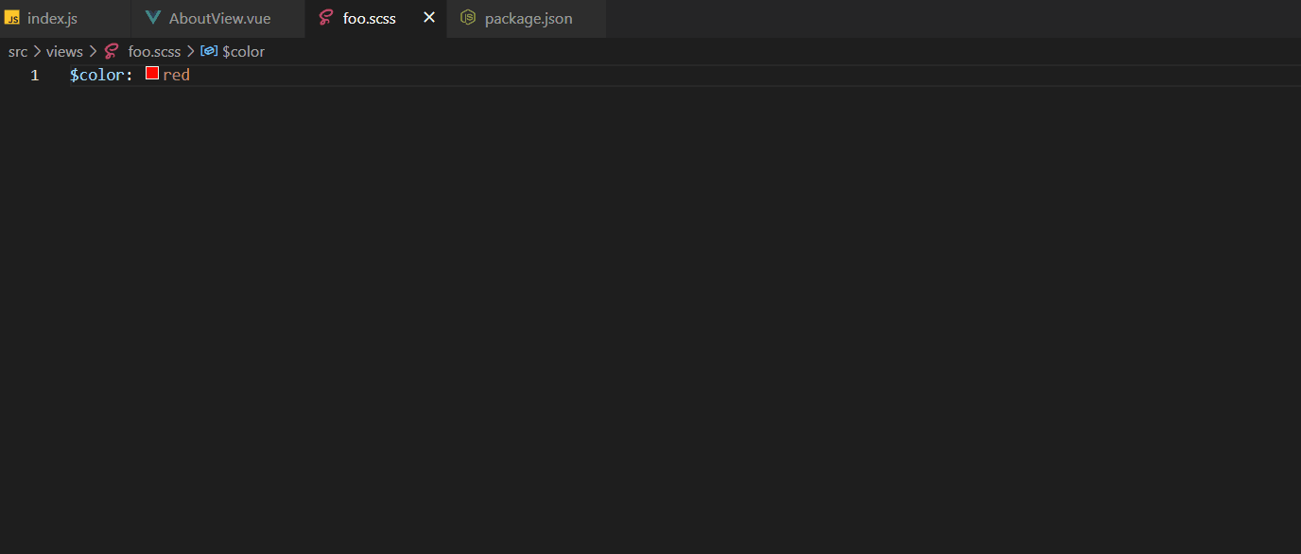
Task: Click the JavaScript icon on index.js tab
Action: tap(13, 17)
